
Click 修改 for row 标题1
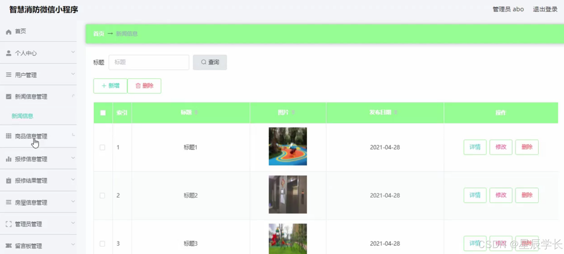(501, 147)
